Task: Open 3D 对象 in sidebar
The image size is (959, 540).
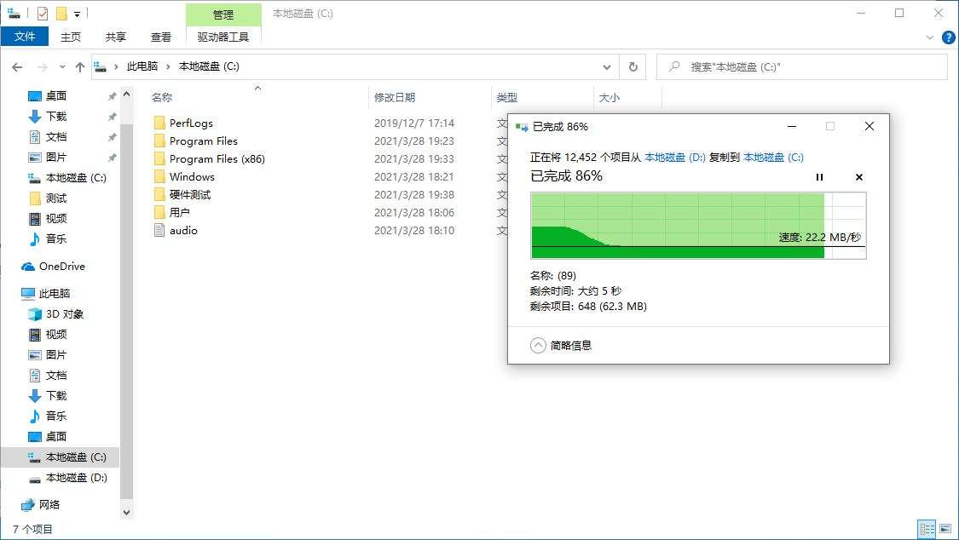Action: (64, 314)
